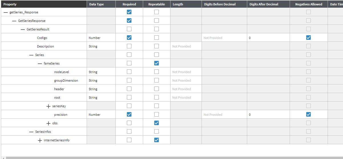
Task: Uncheck Negatives Allowed for precision
Action: tap(308, 114)
